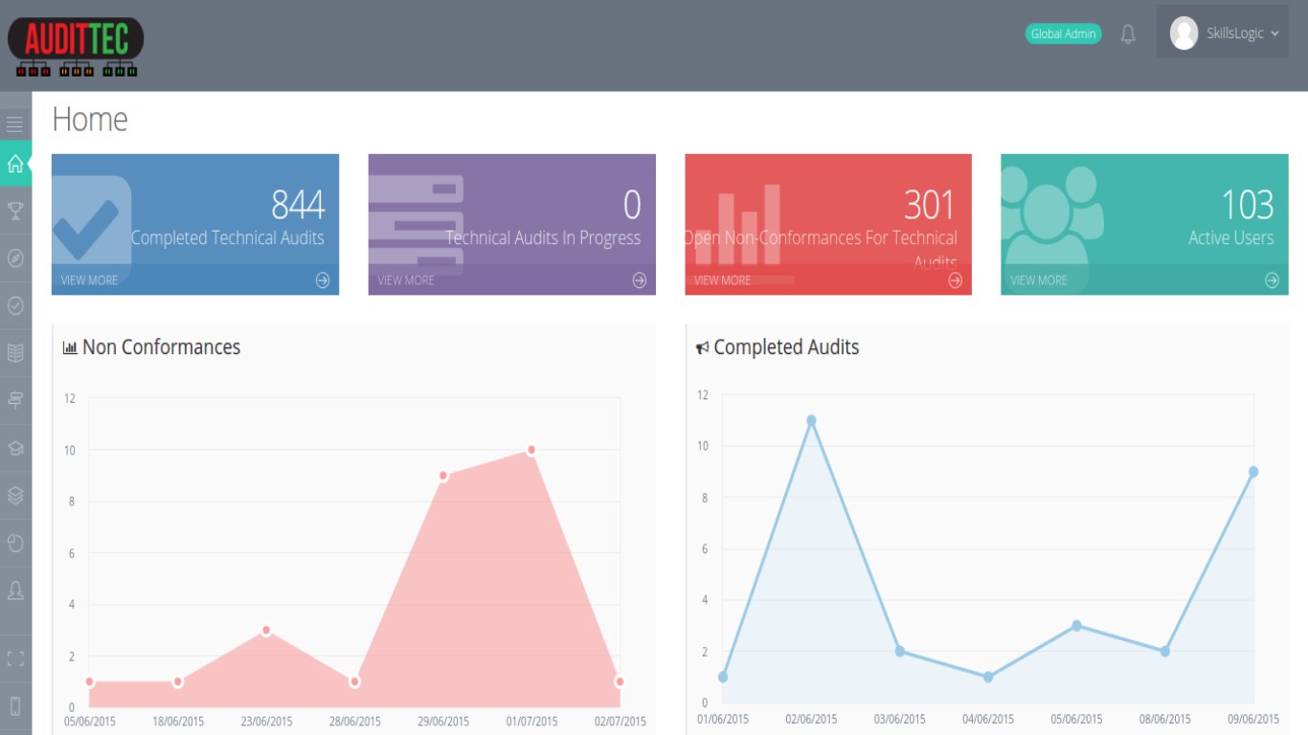Toggle fullscreen with the sidebar expand icon
Viewport: 1308px width, 735px height.
15,658
